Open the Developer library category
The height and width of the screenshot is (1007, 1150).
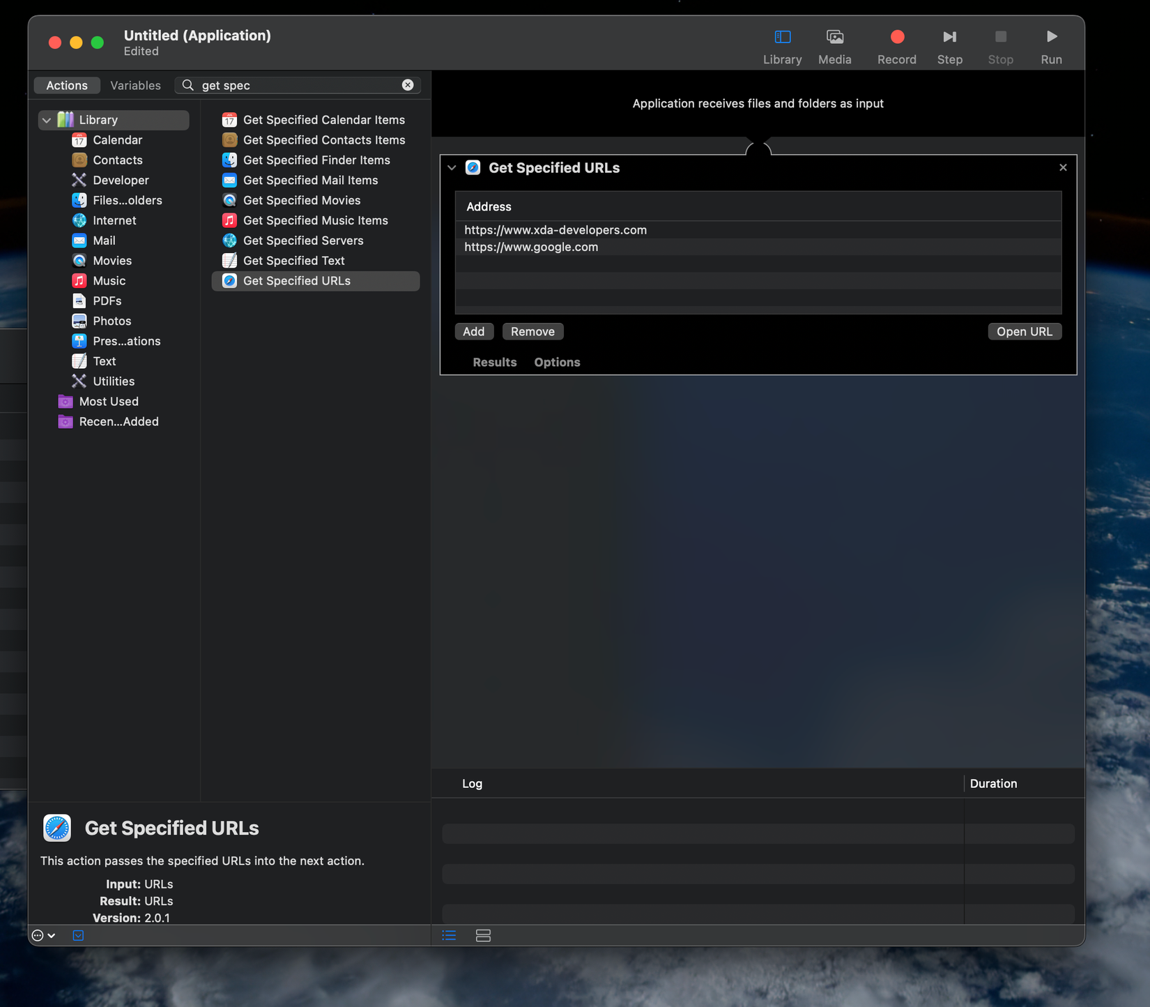point(121,180)
